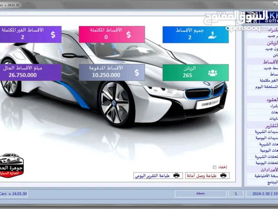
Task: Open the الأقساط الغير المكتملة purple card title
Action: click(23, 30)
